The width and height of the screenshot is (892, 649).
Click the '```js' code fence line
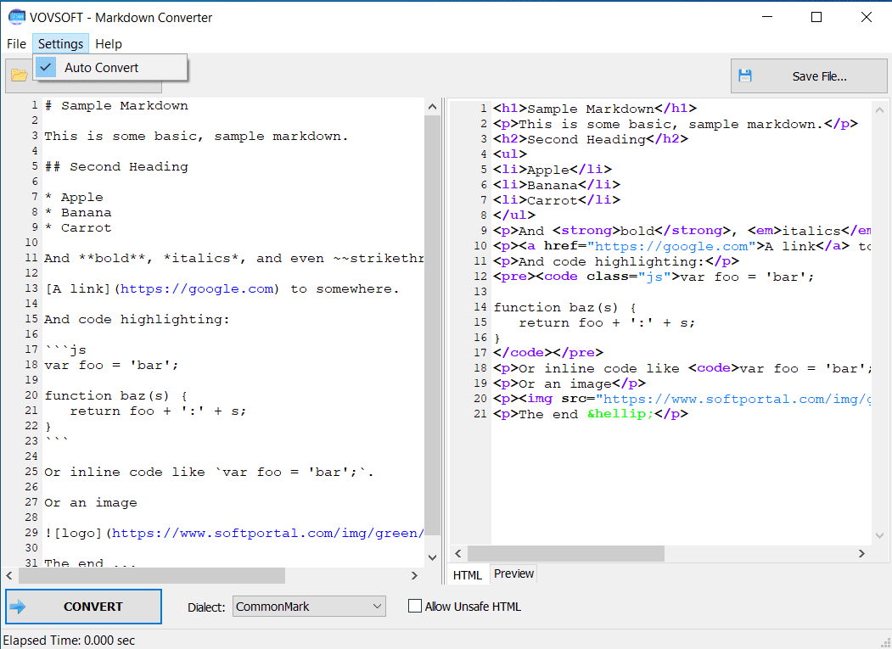tap(65, 350)
